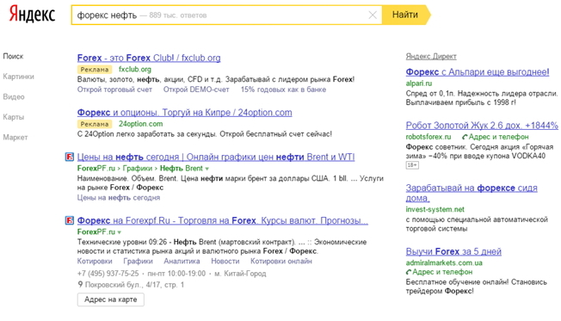The width and height of the screenshot is (561, 321).
Task: Click the ForexPF favicon beside Цены на нефть result
Action: [70, 157]
